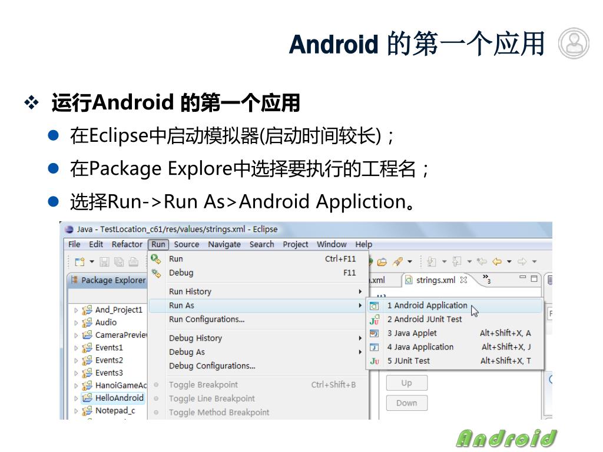Expand the Events1 project node
This screenshot has height=452, width=603.
click(x=76, y=348)
